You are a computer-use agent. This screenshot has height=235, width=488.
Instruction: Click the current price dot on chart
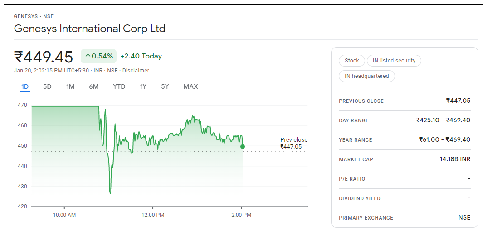[243, 146]
